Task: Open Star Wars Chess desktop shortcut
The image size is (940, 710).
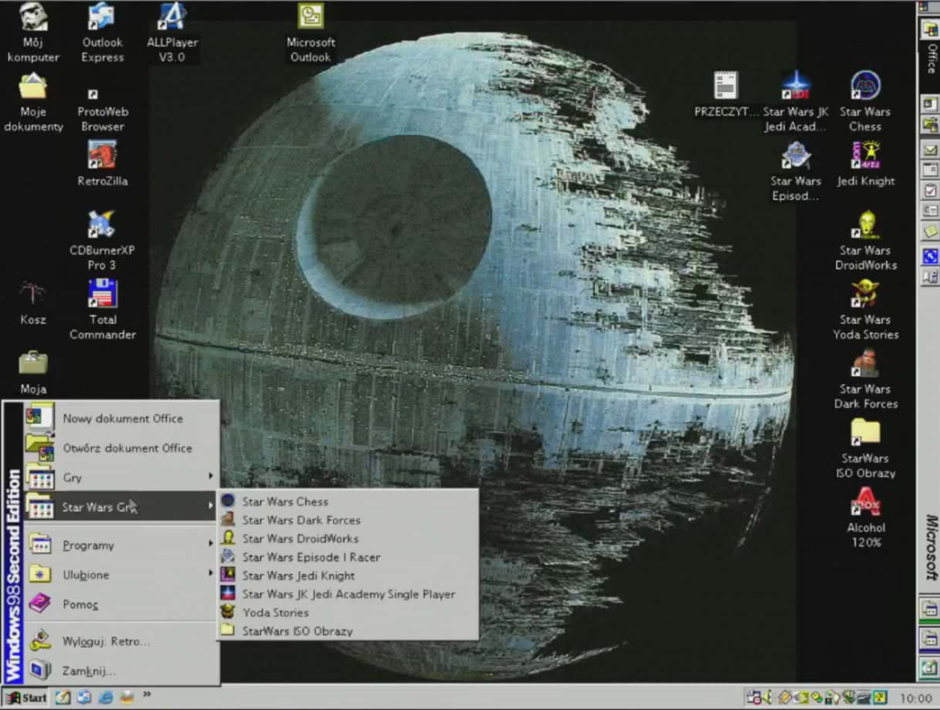Action: coord(865,102)
